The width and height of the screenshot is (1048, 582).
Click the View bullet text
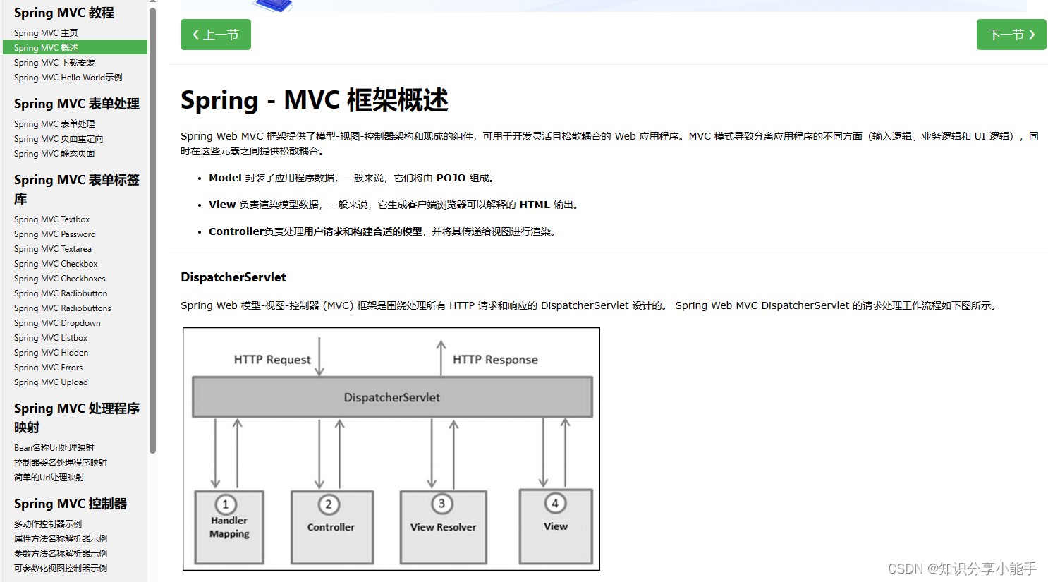click(394, 205)
